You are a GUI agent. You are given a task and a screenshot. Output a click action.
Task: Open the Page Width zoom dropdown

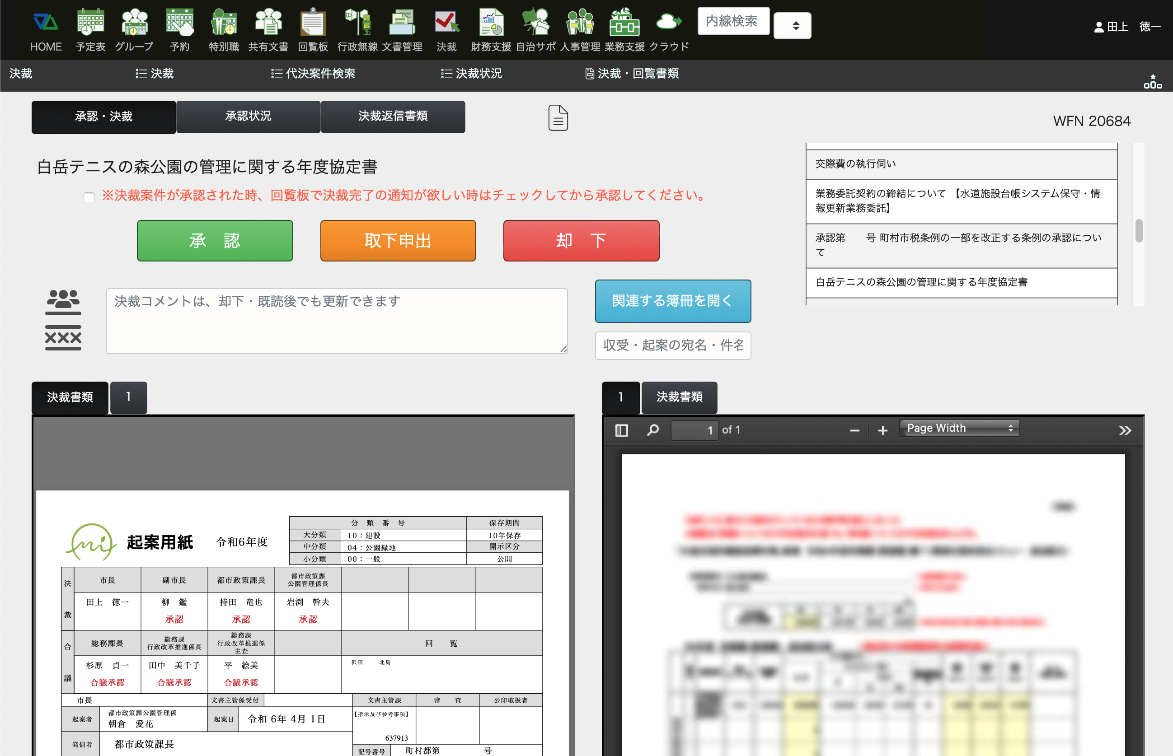[959, 429]
